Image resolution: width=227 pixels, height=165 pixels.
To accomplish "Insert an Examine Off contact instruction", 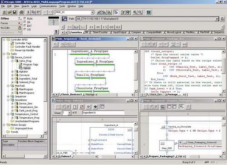I will click(x=98, y=27).
